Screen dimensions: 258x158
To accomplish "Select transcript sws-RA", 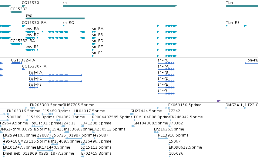I will tap(55, 32).
